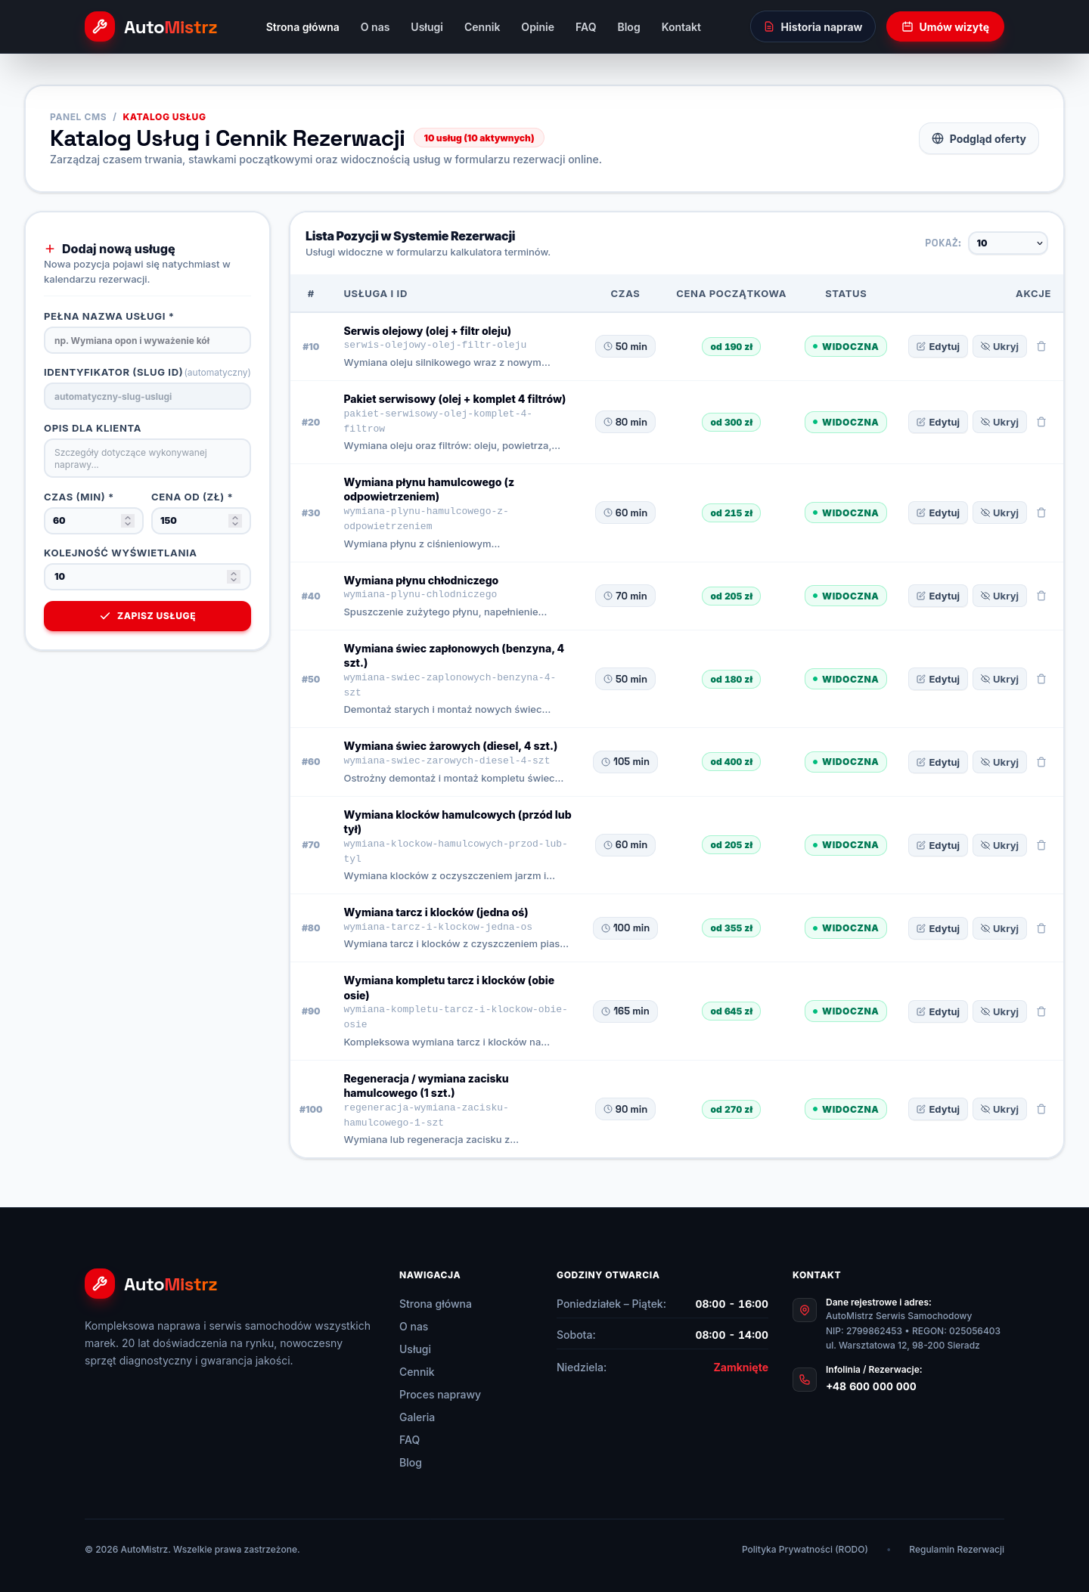Open Podgląd oferty preview

click(x=979, y=138)
